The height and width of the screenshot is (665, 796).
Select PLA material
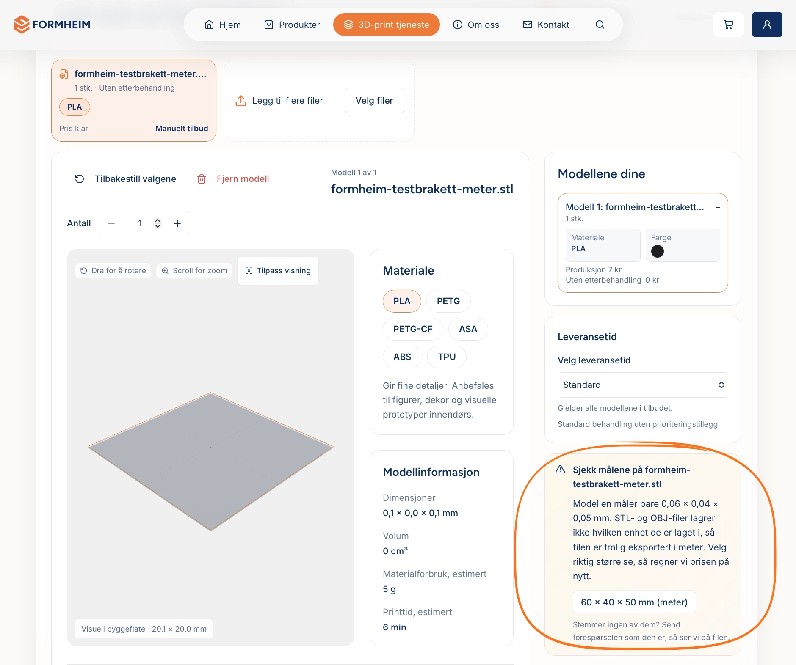click(402, 301)
